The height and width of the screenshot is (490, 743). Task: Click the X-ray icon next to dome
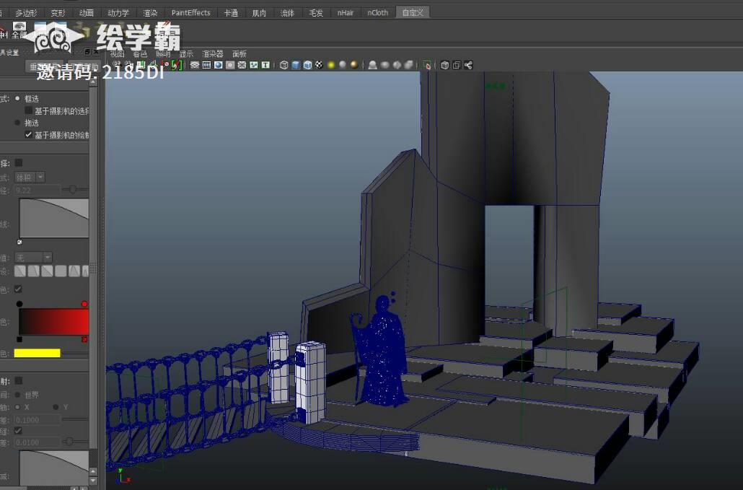pyautogui.click(x=384, y=66)
